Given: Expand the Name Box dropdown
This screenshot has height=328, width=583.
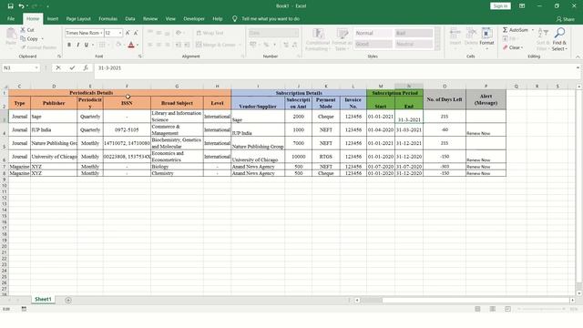Looking at the screenshot, I should [36, 67].
